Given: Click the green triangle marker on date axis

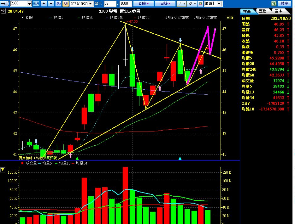Looking at the screenshot, I should coord(77,158).
